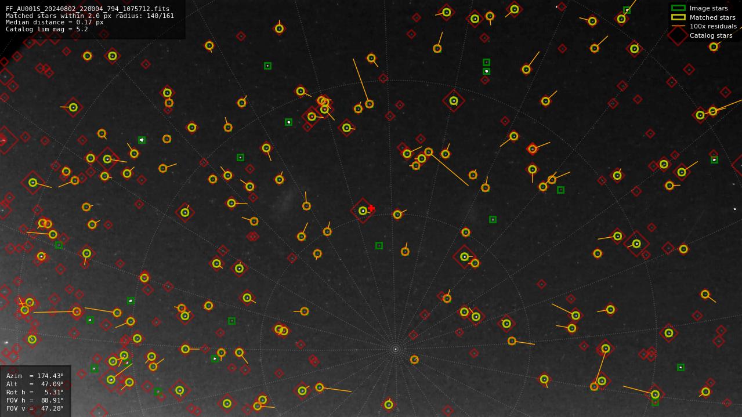Click the 'Catalog stars' legend label
Image resolution: width=742 pixels, height=417 pixels.
click(711, 35)
